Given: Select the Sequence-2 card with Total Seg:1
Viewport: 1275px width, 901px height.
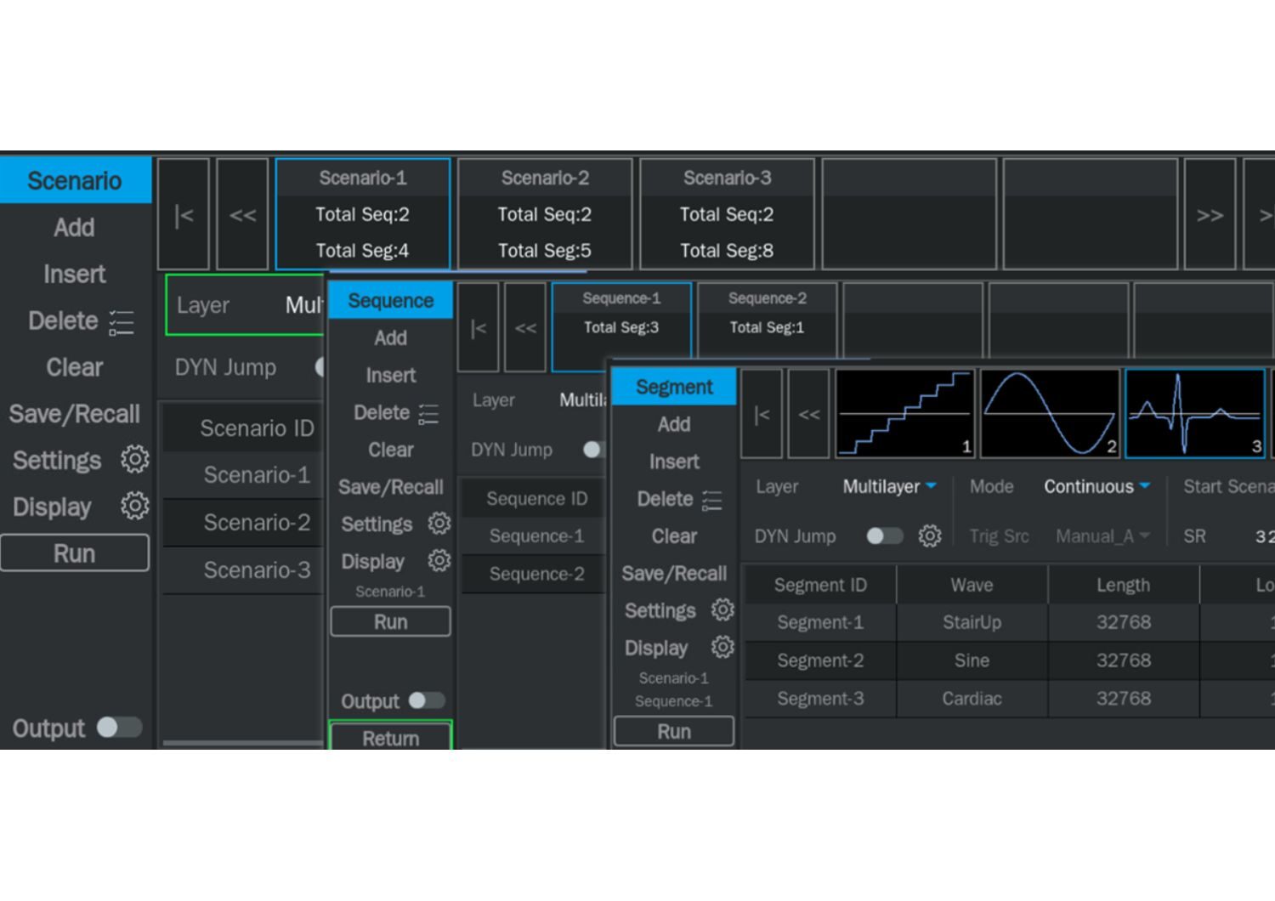Looking at the screenshot, I should 767,321.
